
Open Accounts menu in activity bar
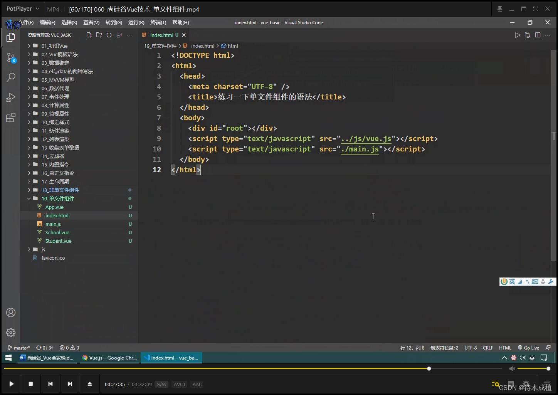(11, 313)
